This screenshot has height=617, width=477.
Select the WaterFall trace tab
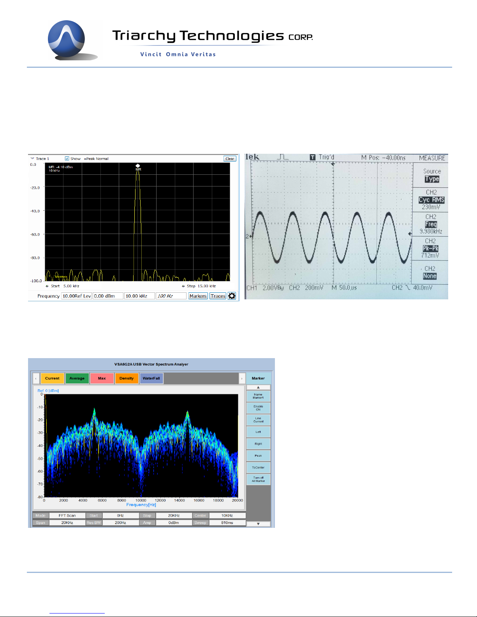pos(151,378)
